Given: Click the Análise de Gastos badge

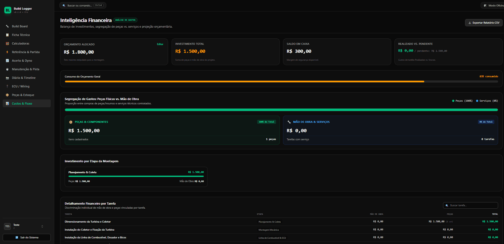Looking at the screenshot, I should (x=125, y=20).
